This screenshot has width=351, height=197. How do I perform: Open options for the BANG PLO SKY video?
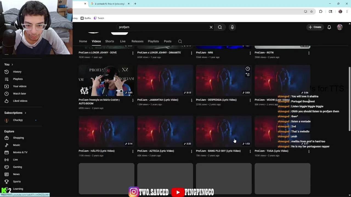[250, 151]
